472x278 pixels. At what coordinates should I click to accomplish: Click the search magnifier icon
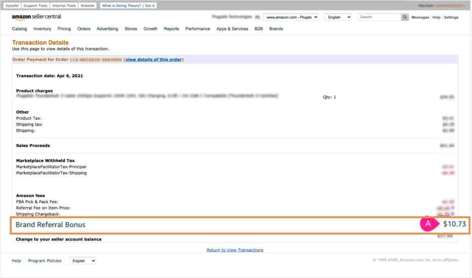[x=405, y=17]
